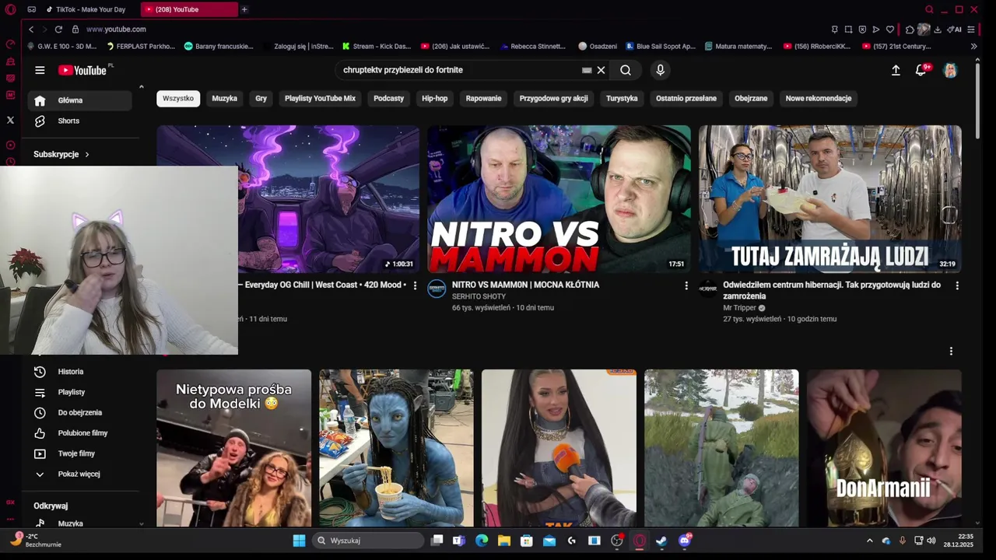Filter by the Gry chip
The image size is (996, 560).
coord(261,98)
